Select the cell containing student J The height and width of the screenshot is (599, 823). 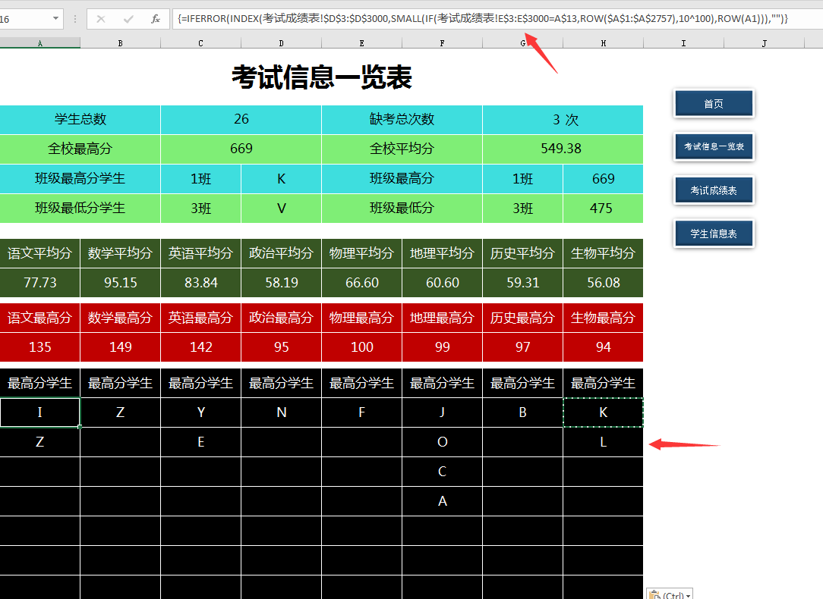coord(443,412)
